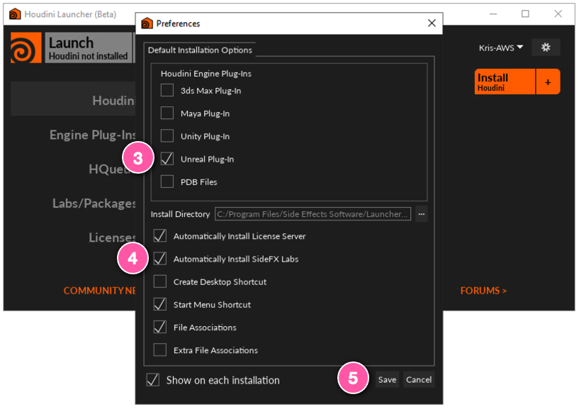Open Engine Plug-Ins in launcher sidebar
The image size is (579, 409).
point(93,135)
